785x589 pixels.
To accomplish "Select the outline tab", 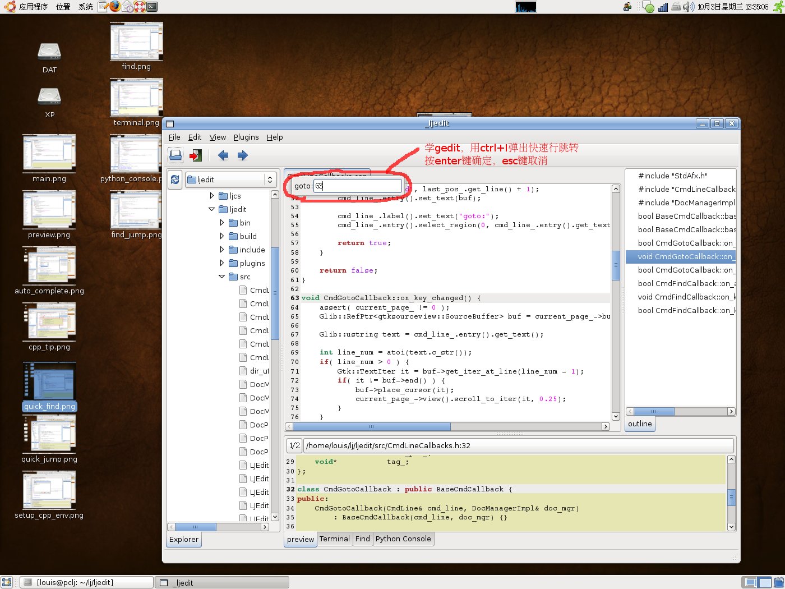I will [x=640, y=424].
